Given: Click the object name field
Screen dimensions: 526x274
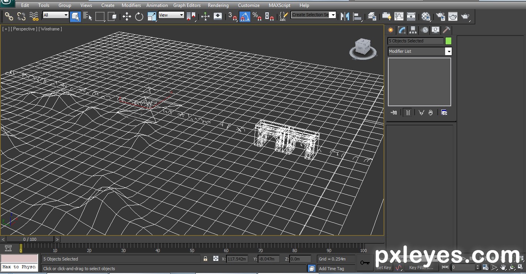Looking at the screenshot, I should click(x=415, y=41).
